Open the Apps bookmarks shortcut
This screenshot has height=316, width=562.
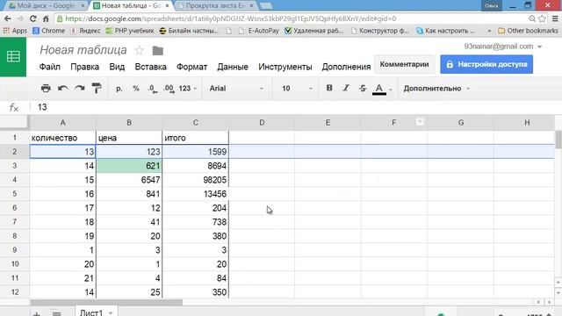(15, 31)
